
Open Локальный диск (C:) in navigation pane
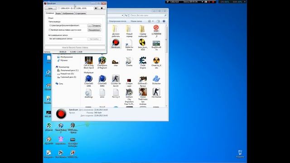[68, 70]
